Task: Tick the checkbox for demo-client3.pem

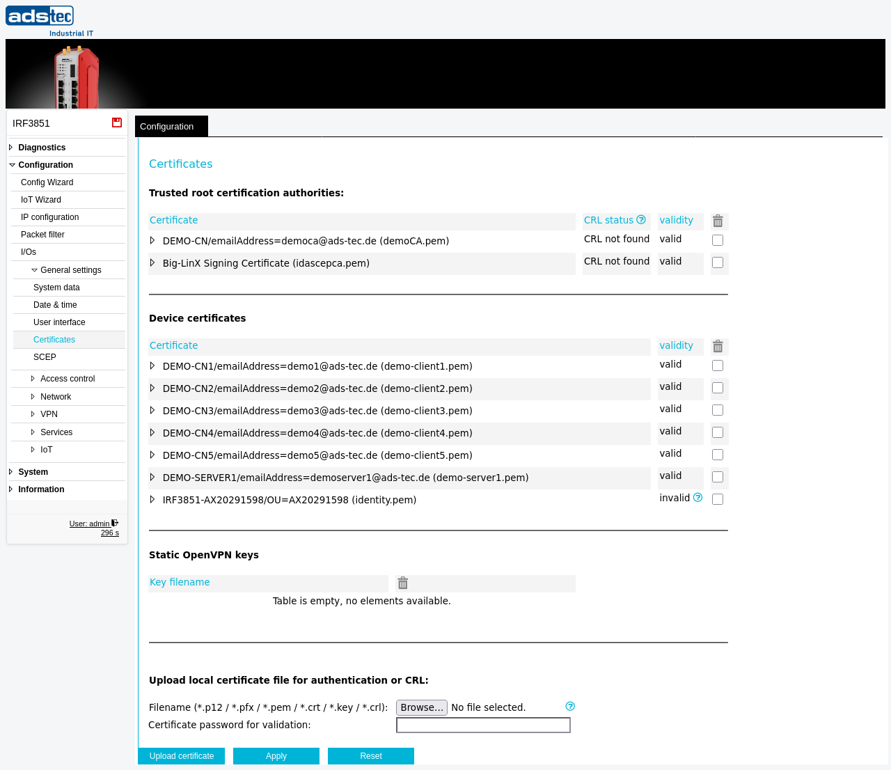Action: (718, 410)
